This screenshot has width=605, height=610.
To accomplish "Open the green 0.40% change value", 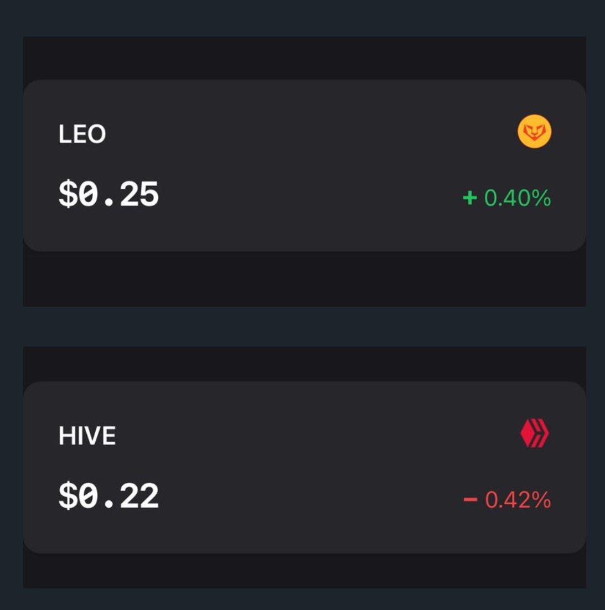I will tap(517, 198).
